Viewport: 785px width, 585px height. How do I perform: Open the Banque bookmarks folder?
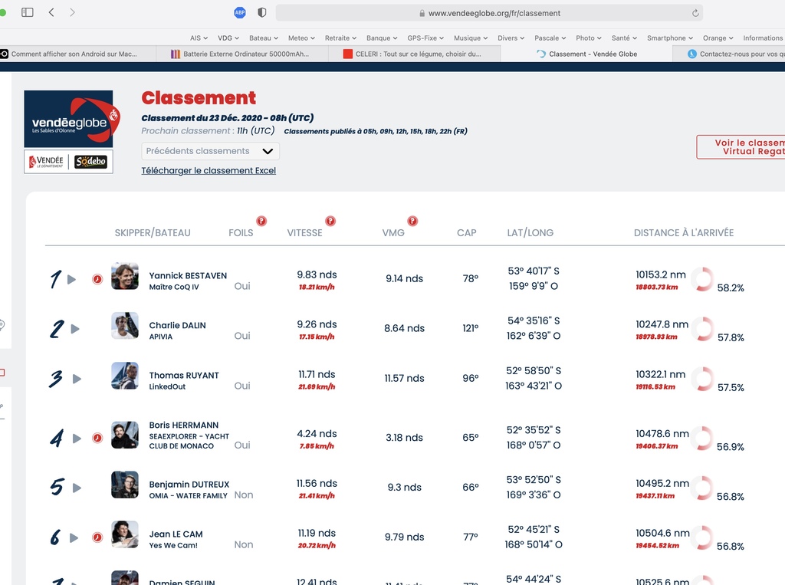(382, 38)
